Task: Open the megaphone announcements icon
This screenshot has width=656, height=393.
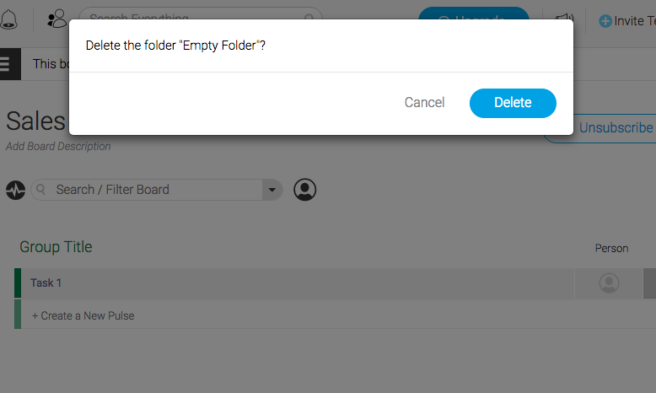Action: 564,17
